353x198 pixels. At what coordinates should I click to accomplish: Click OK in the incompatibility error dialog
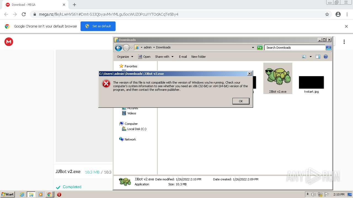coord(241,101)
